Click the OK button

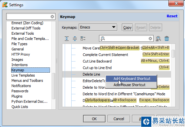[x=94, y=119]
